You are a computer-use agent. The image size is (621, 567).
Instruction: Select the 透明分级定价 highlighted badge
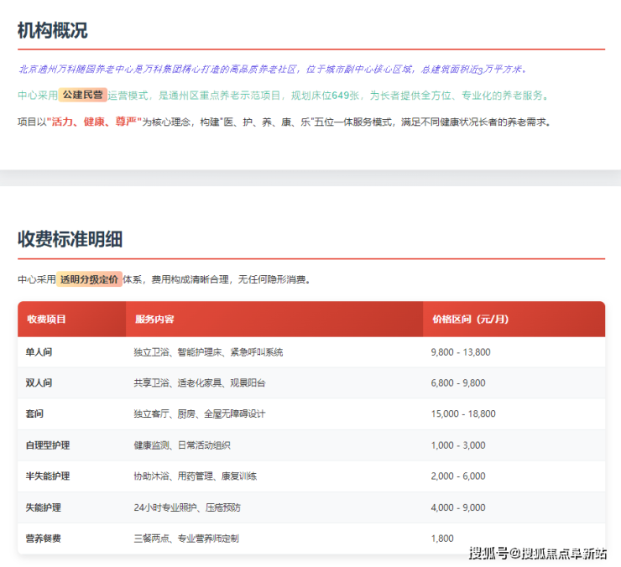[x=90, y=279]
